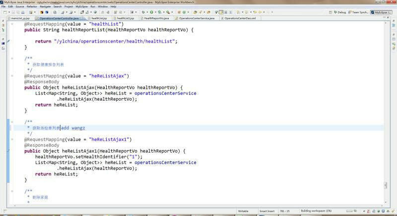Image resolution: width=397 pixels, height=216 pixels.
Task: Expand the Run button dropdown arrow
Action: 155,12
